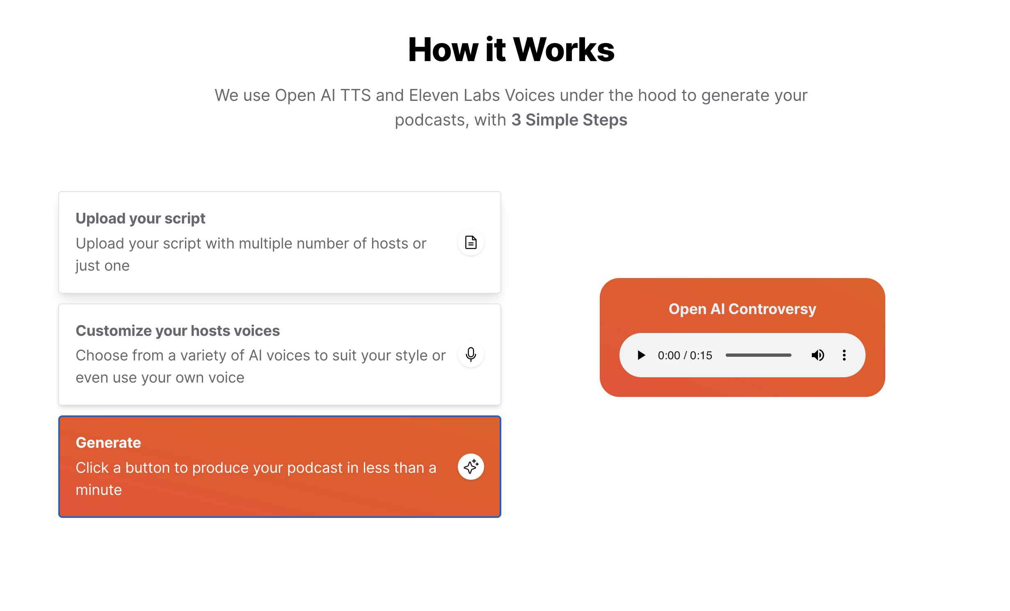Viewport: 1010px width, 611px height.
Task: Click the audio progress seek bar
Action: [758, 355]
